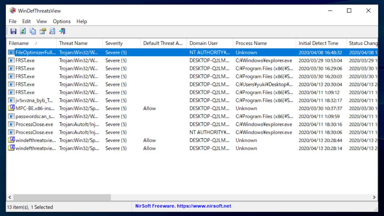
Task: Sort by the Status Chang... column header
Action: click(362, 43)
